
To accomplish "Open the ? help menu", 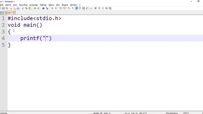I will tap(80, 5).
